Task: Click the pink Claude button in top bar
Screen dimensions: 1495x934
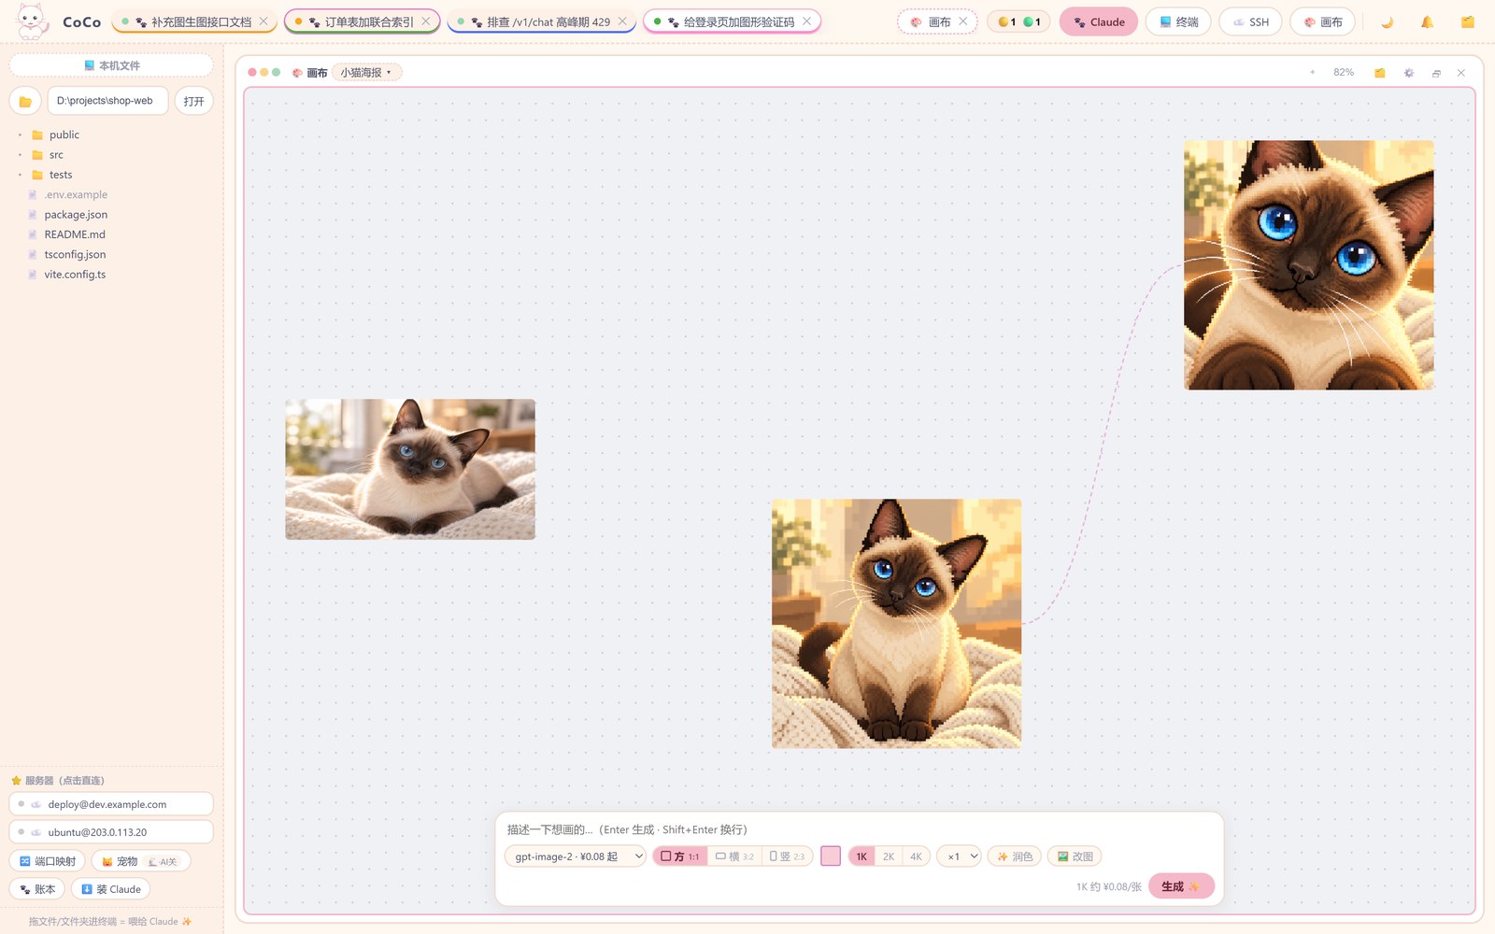Action: (1099, 21)
